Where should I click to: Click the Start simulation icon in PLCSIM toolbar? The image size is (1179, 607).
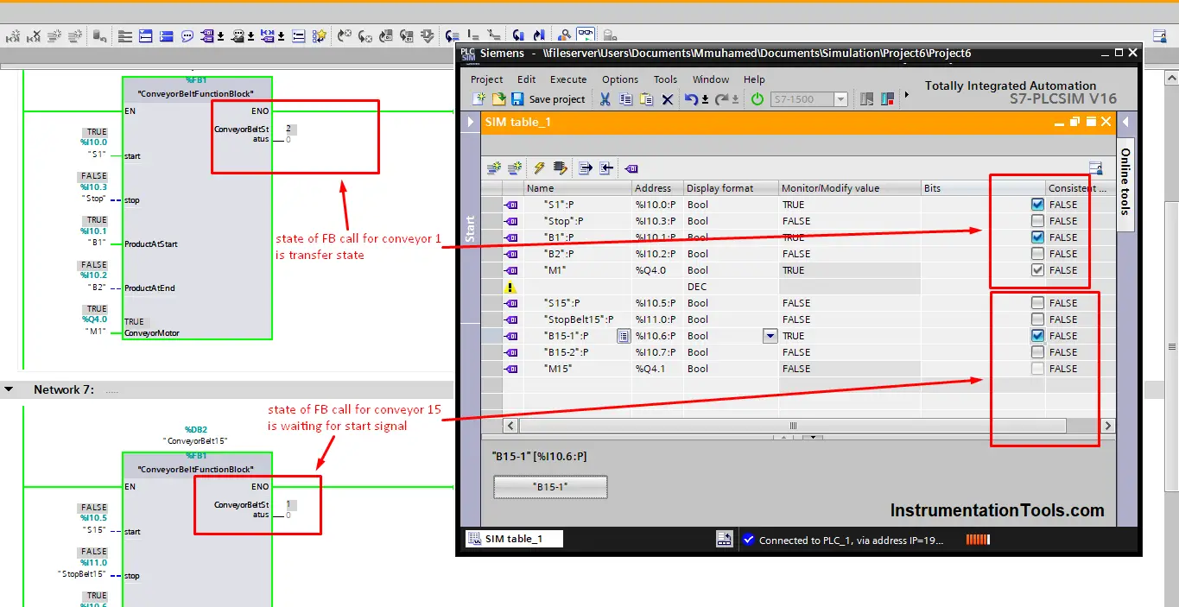tap(867, 99)
